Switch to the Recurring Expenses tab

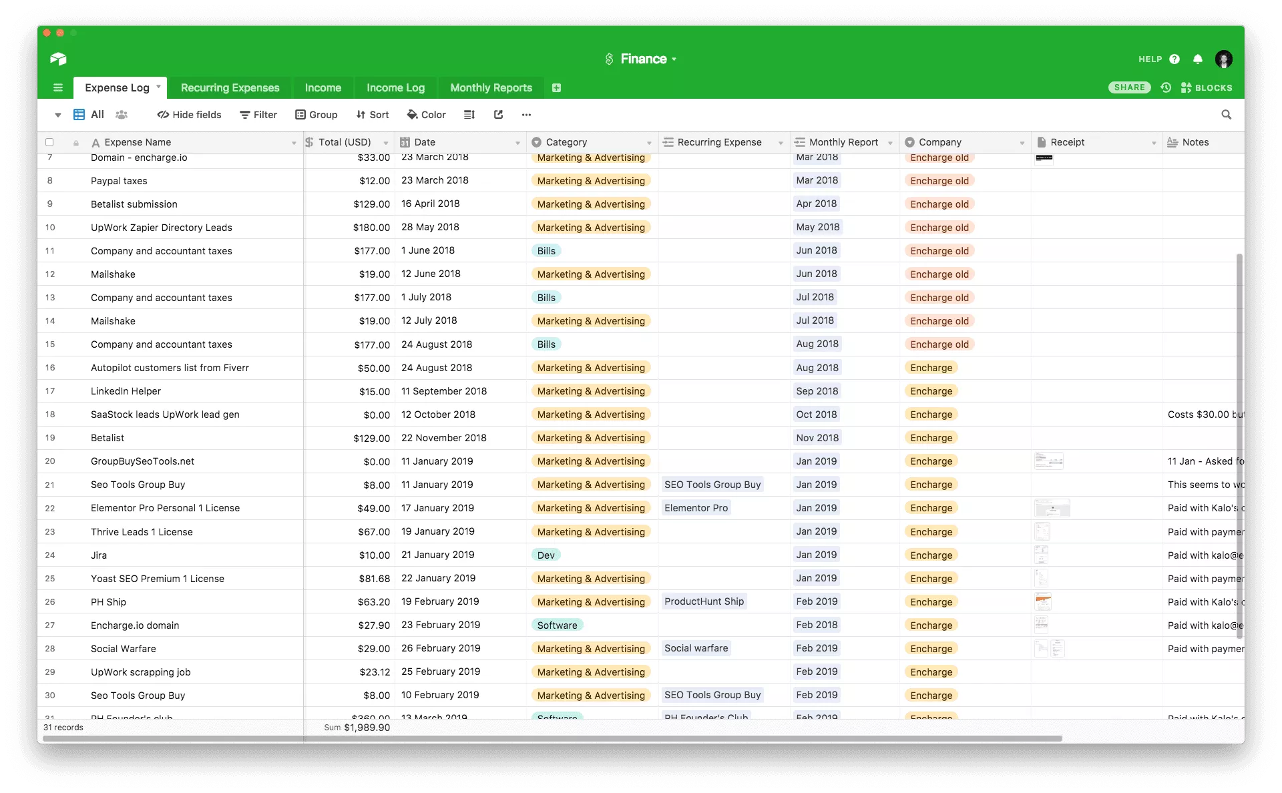[230, 87]
